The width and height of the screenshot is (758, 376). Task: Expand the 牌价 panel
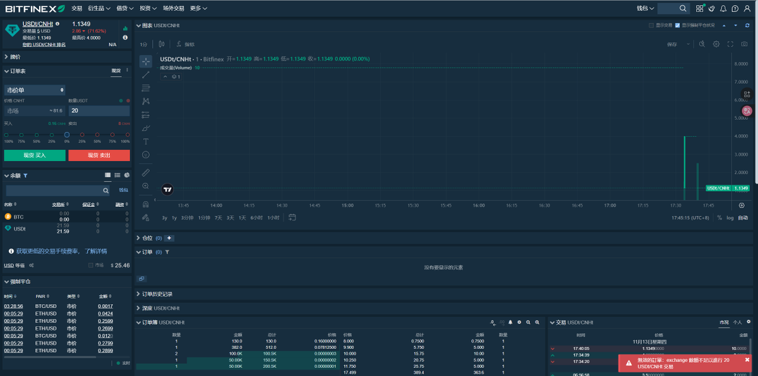click(15, 57)
